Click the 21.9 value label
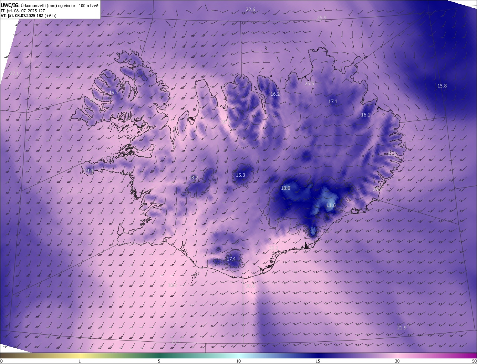Image resolution: width=477 pixels, height=364 pixels. coord(402,328)
